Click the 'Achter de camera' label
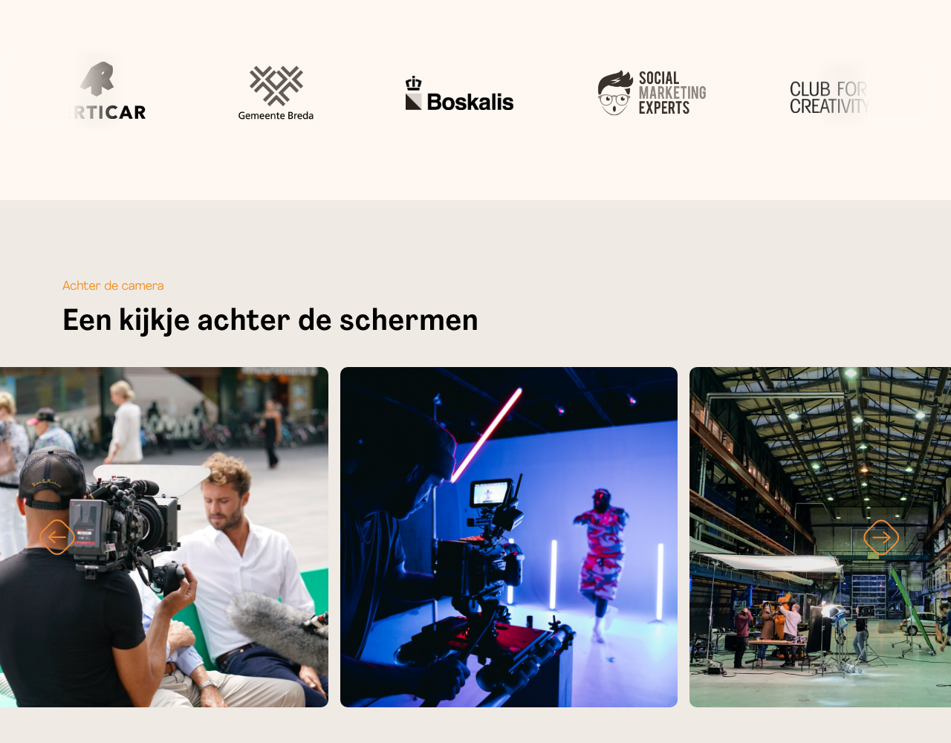 click(113, 285)
